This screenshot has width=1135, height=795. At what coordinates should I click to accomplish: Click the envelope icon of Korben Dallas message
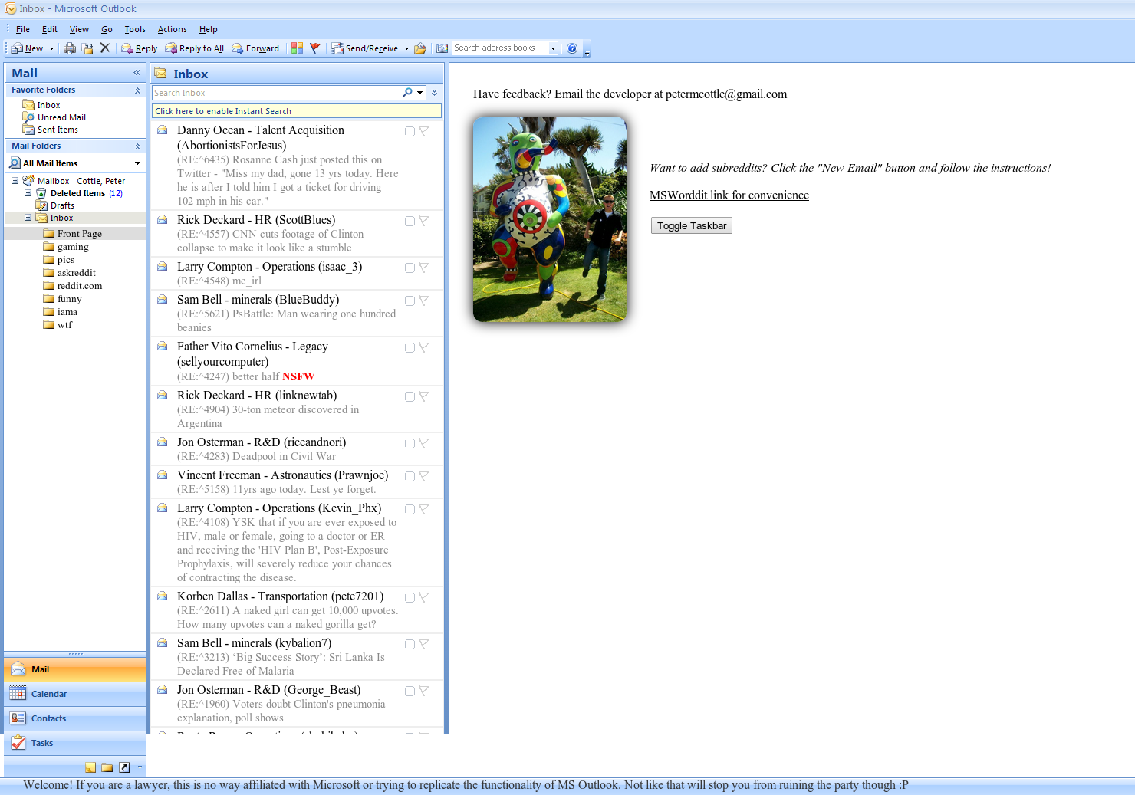163,596
